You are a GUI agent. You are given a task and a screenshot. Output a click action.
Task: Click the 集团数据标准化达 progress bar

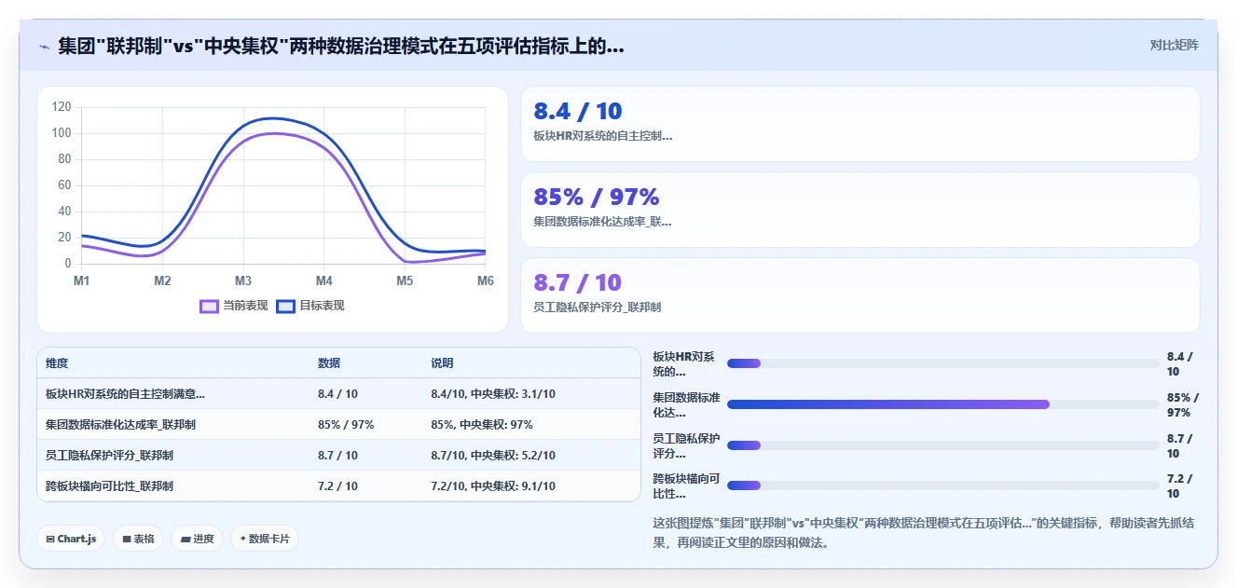[942, 404]
